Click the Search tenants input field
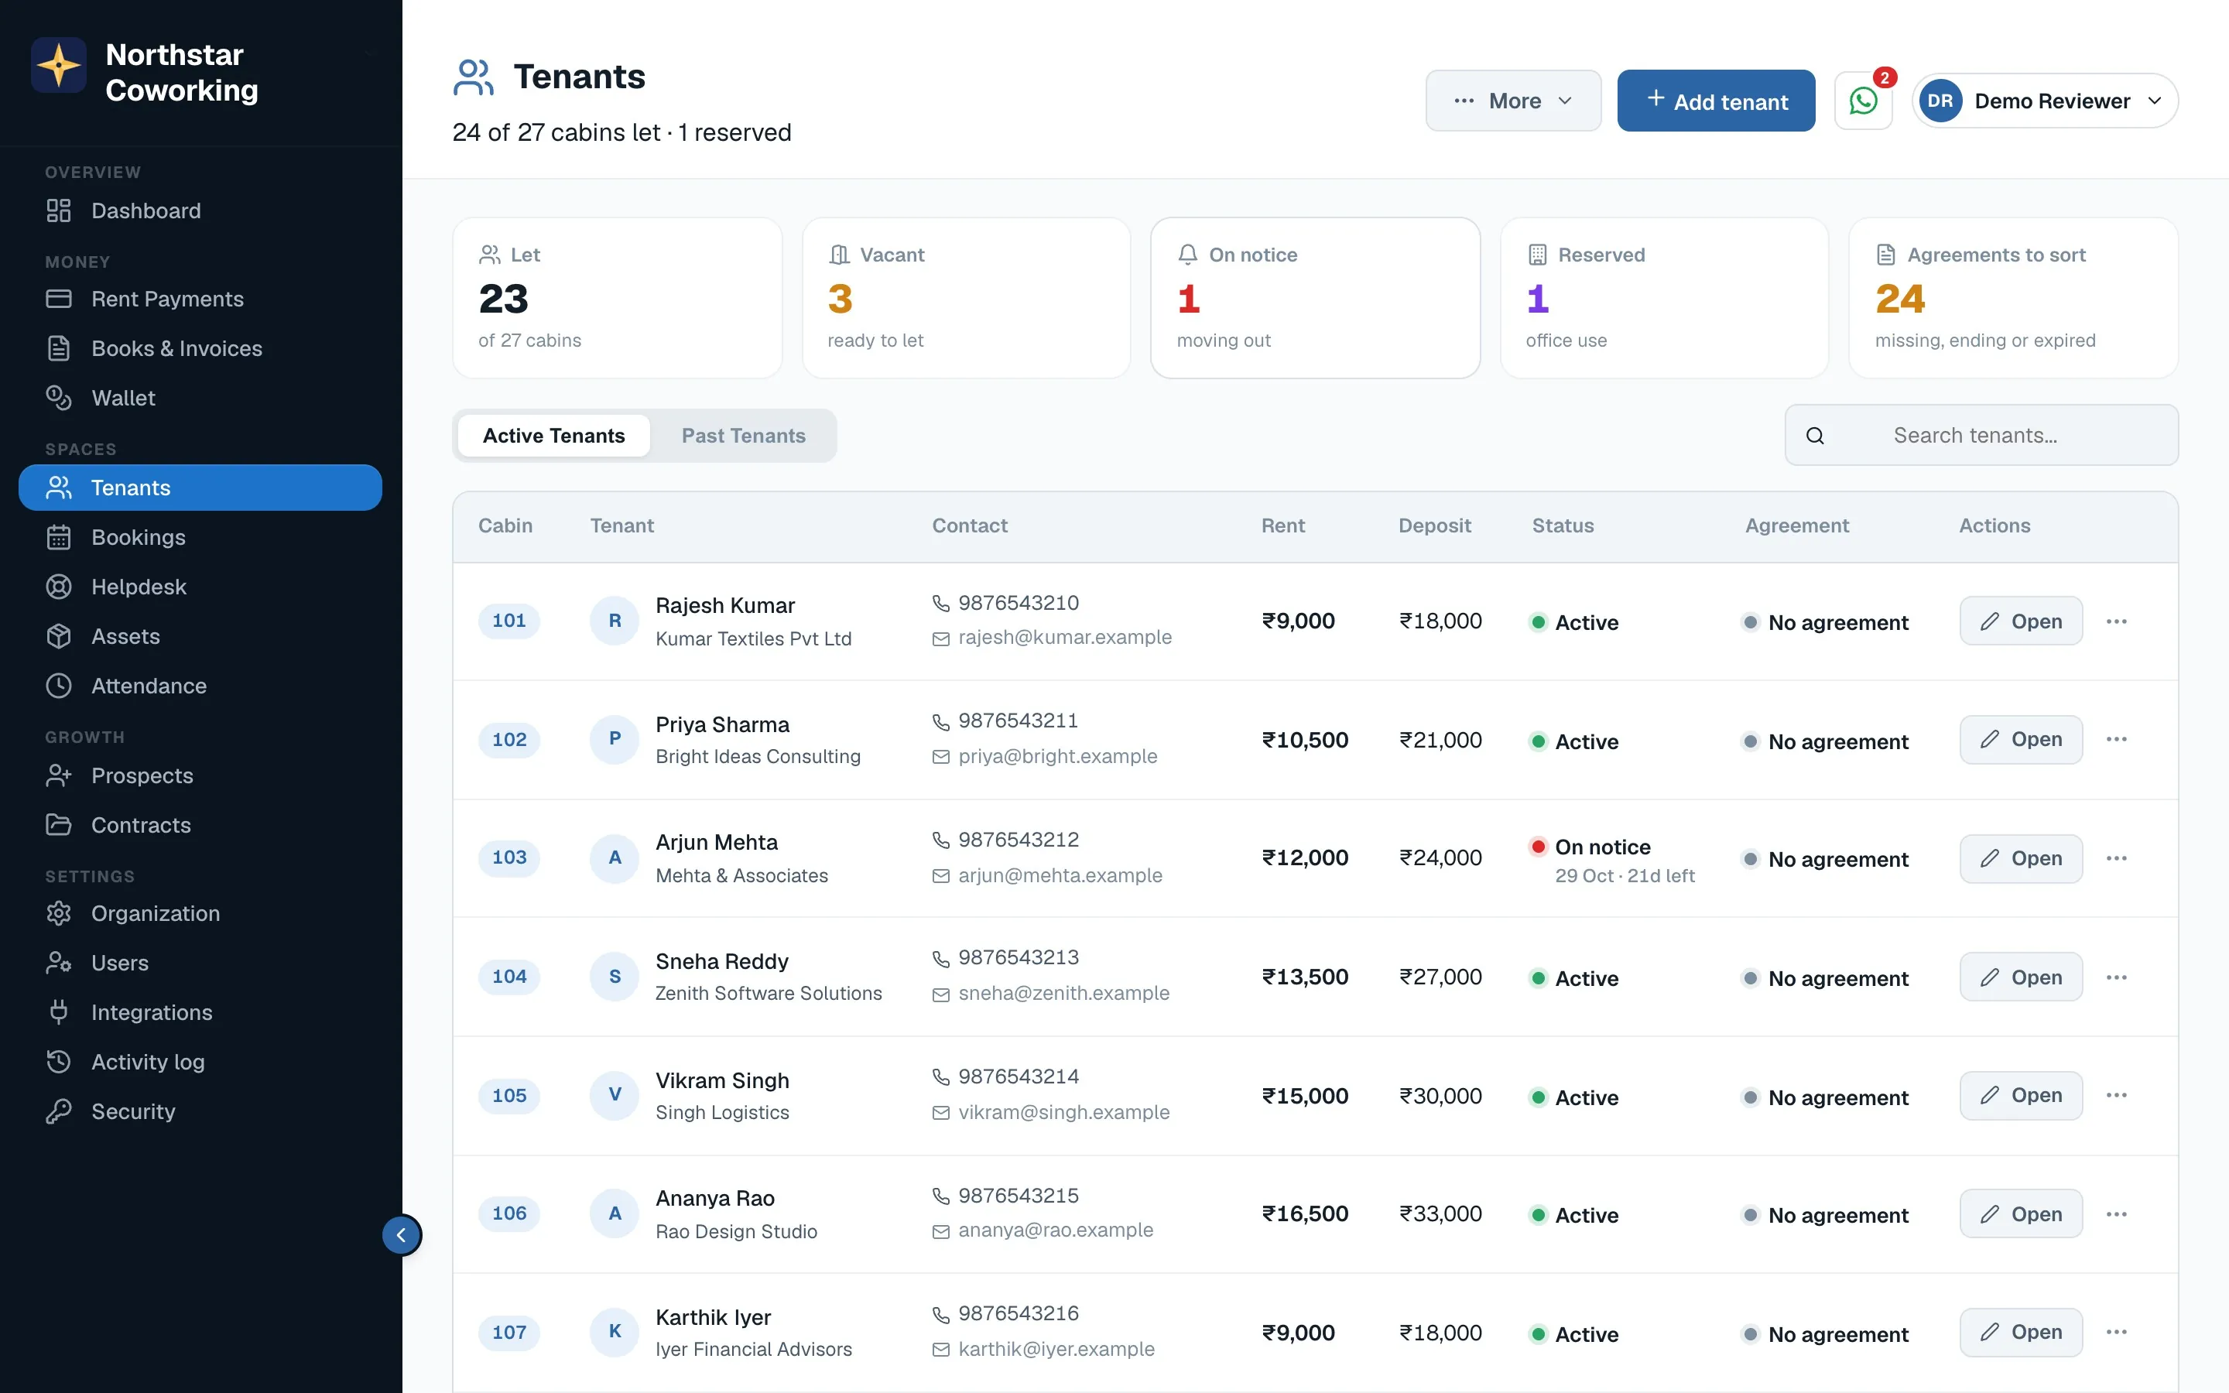The height and width of the screenshot is (1393, 2229). pyautogui.click(x=1981, y=436)
